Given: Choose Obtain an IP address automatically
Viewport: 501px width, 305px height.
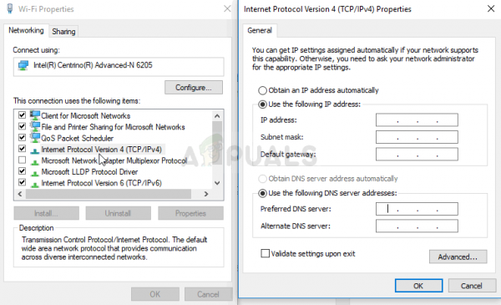Looking at the screenshot, I should pos(262,90).
